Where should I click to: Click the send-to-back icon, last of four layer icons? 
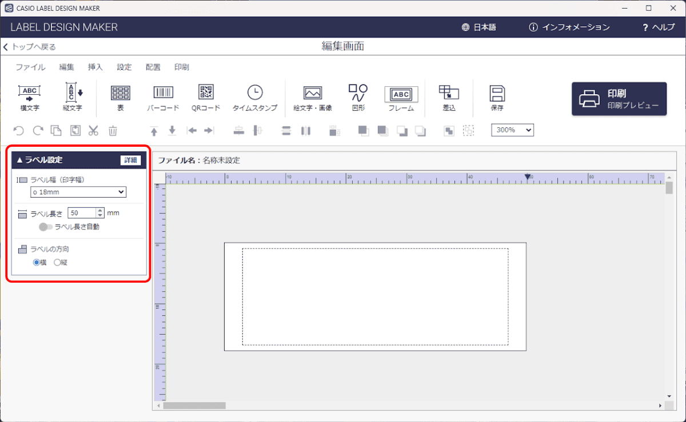click(x=421, y=131)
